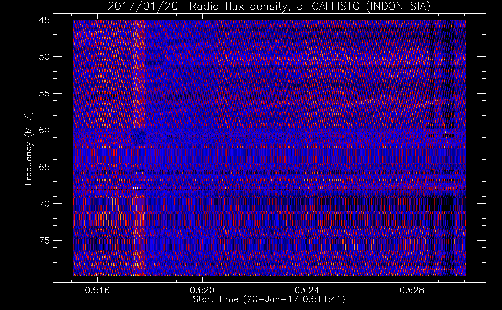Click the 45 frequency tick label
The width and height of the screenshot is (502, 310).
click(x=44, y=20)
